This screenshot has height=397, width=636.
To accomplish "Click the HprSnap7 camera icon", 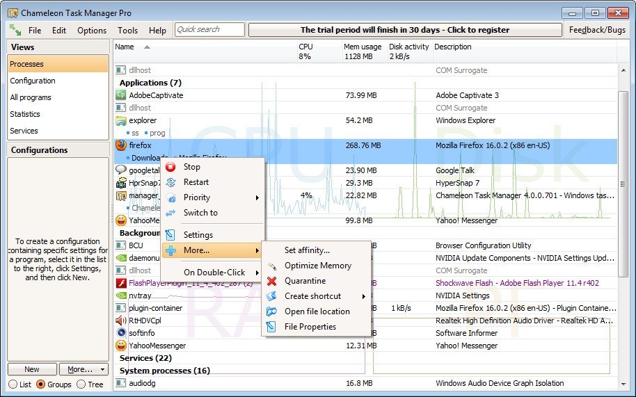I will pos(121,183).
